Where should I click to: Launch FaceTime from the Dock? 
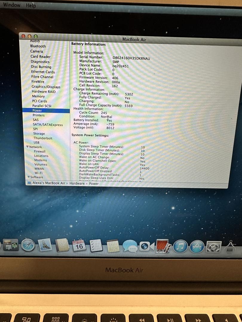point(147,246)
